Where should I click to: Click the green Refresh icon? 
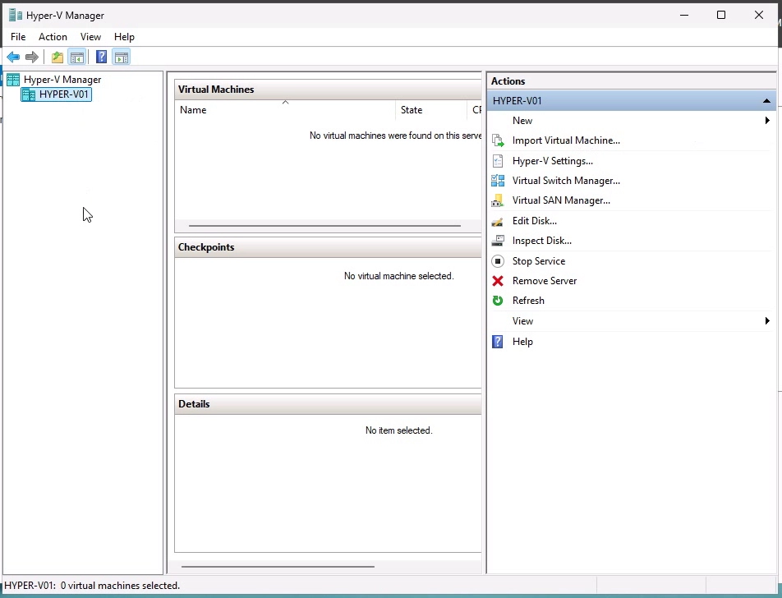498,301
